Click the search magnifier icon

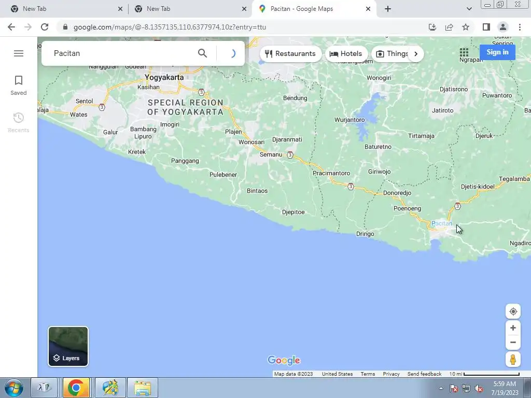(x=202, y=53)
